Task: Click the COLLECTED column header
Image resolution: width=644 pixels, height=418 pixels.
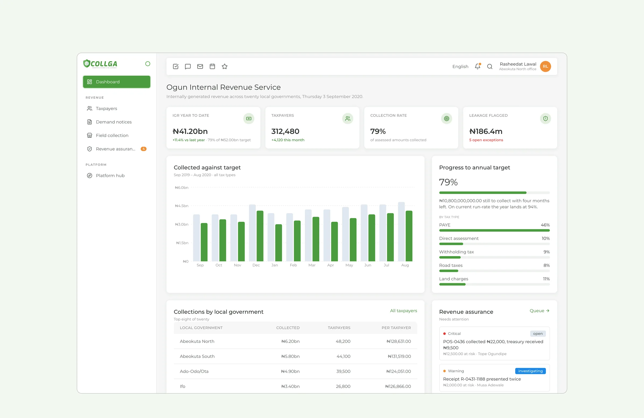Action: (x=288, y=328)
